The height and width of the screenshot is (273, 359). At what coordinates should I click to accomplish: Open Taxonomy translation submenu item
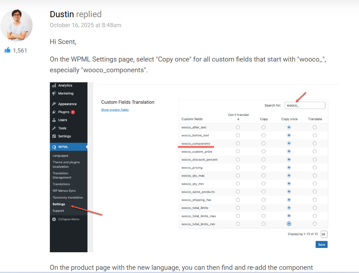click(x=68, y=197)
